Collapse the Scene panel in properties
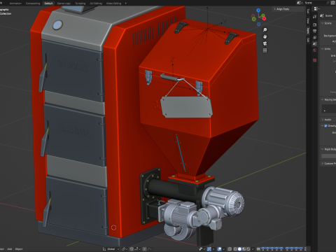Viewport: 336px width, 252px height. [327, 23]
